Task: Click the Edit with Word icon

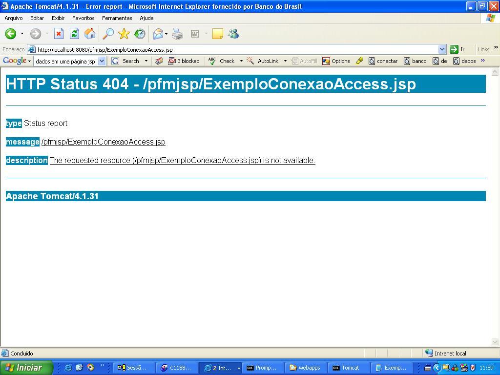Action: (194, 34)
